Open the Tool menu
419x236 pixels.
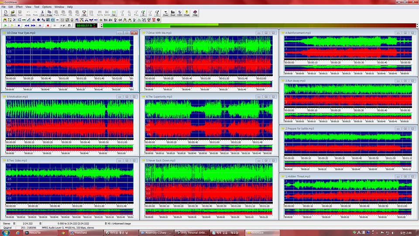(37, 7)
